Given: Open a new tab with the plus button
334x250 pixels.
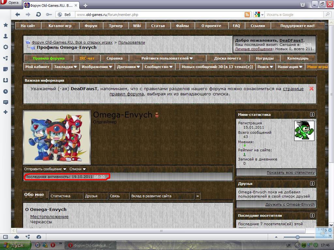Looking at the screenshot, I should [x=85, y=6].
